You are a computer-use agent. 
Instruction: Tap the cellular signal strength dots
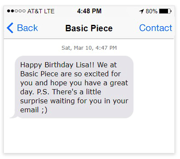tap(16, 11)
